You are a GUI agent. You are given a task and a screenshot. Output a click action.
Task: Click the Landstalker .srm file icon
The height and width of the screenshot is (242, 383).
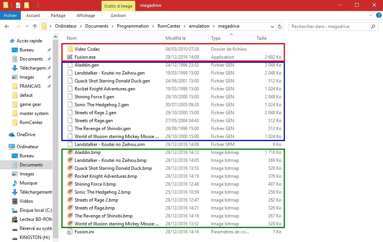[70, 144]
